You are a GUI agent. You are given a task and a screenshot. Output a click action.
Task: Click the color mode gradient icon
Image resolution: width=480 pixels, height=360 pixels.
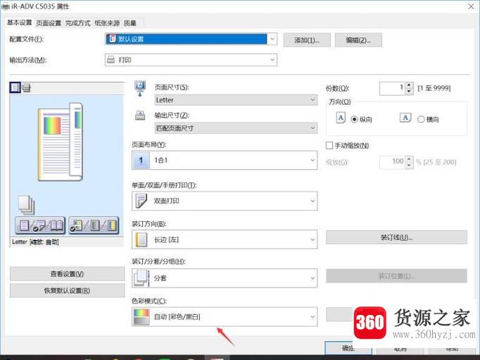pyautogui.click(x=141, y=316)
